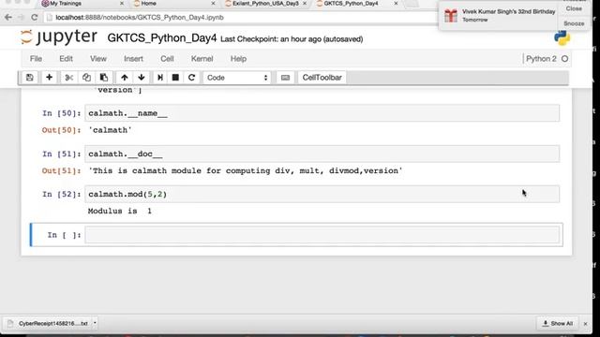Click the 'Modulus is 1' output text
Viewport: 600px width, 337px height.
pyautogui.click(x=120, y=212)
